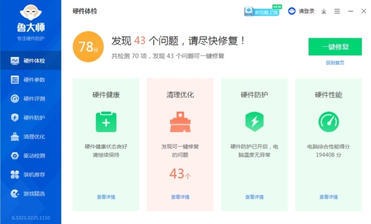Click the 新功能上线 banner
This screenshot has height=224, width=371.
[x=263, y=11]
